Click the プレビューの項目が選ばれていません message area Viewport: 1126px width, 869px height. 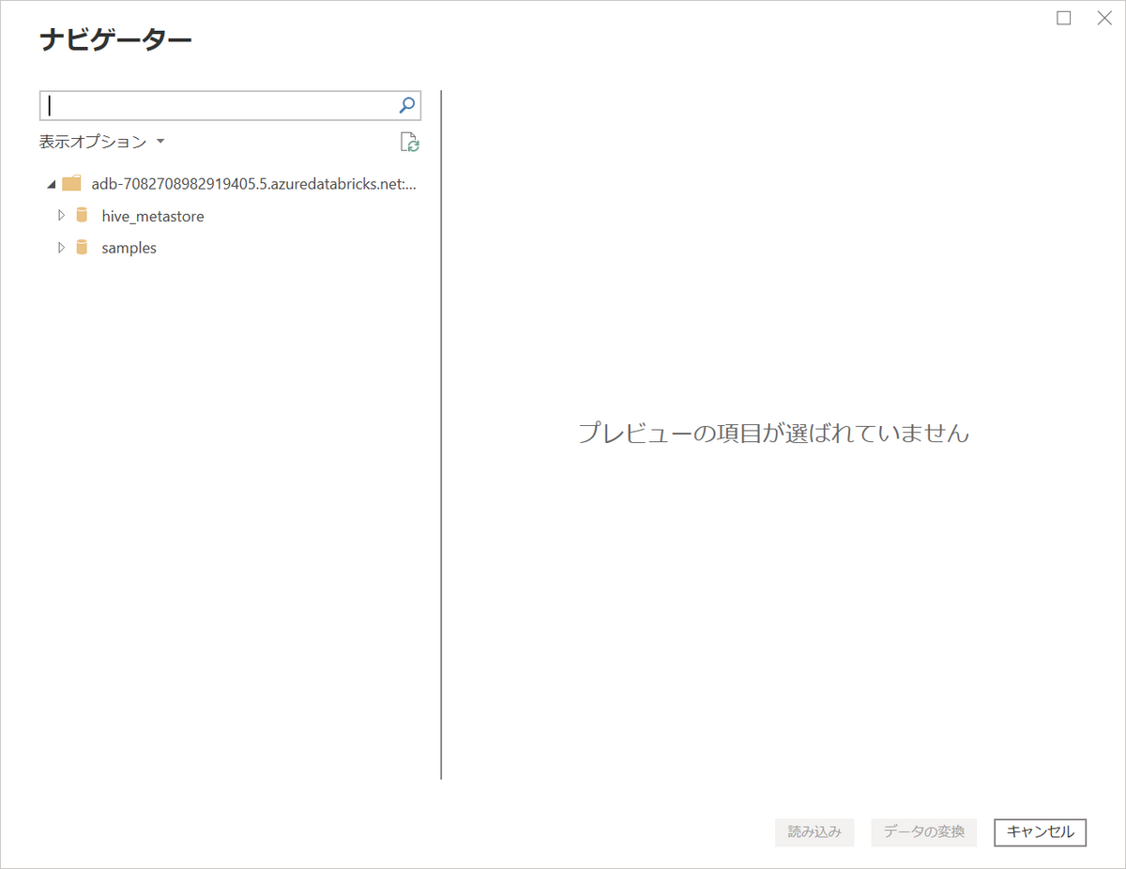[x=786, y=433]
